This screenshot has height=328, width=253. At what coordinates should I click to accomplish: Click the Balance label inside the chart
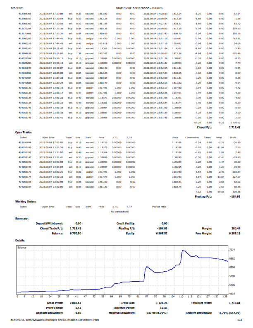tap(22, 248)
